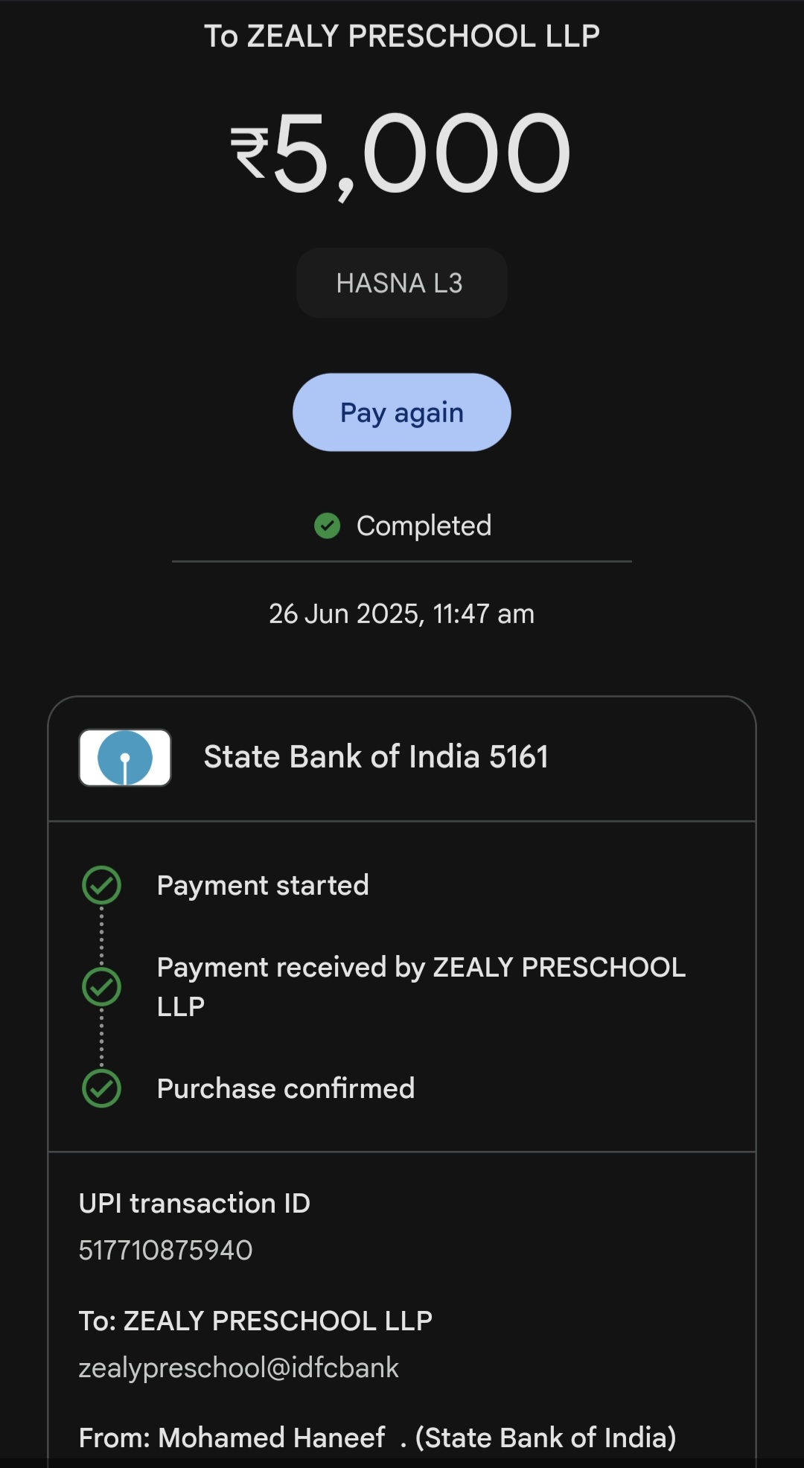This screenshot has width=804, height=1468.
Task: Click the 'UPI transaction ID' label
Action: (194, 1203)
